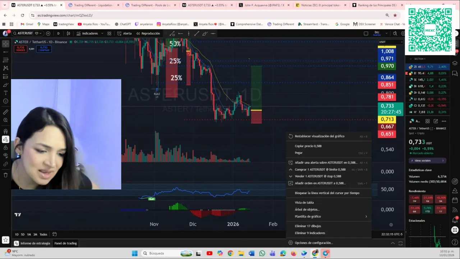
Task: Select the 'Todos' date range button
Action: [43, 234]
